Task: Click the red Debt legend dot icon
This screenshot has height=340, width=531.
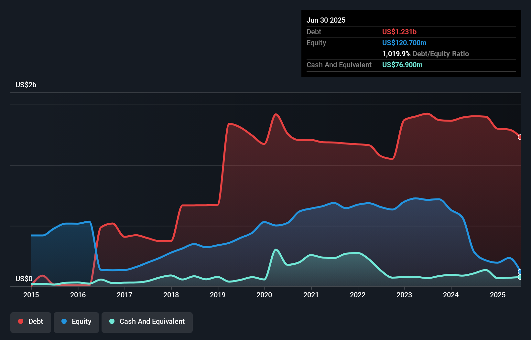Action: pyautogui.click(x=20, y=321)
